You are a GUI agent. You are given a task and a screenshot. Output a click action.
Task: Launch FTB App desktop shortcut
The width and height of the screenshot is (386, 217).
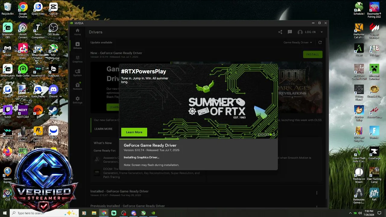click(374, 50)
